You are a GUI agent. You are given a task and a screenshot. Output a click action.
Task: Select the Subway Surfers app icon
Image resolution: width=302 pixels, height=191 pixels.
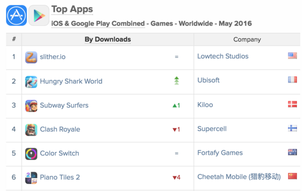31,106
